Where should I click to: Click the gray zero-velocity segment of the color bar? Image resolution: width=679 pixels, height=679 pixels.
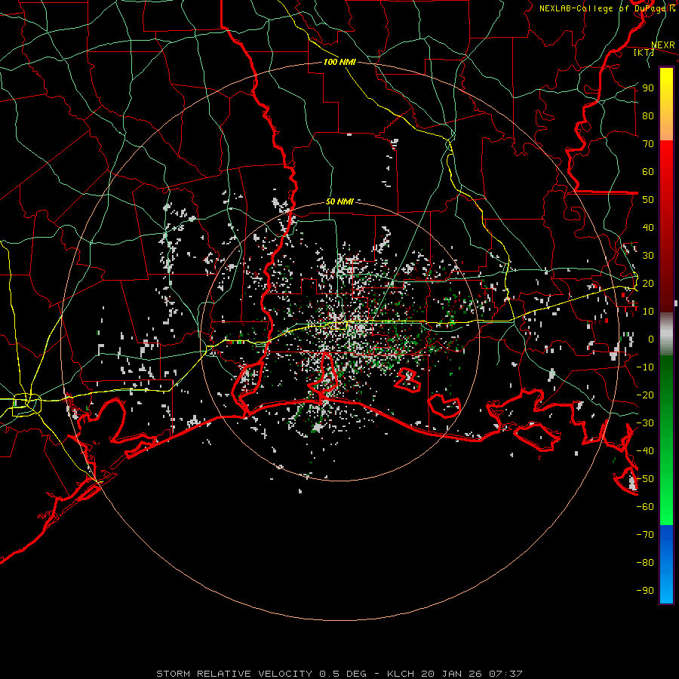(666, 333)
